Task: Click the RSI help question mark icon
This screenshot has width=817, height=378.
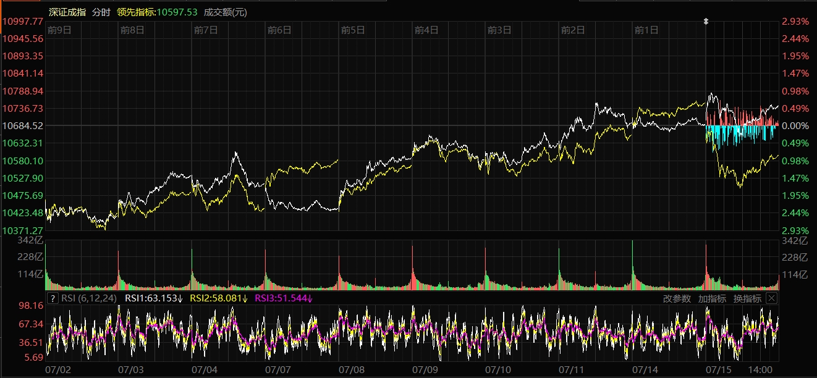Action: (x=53, y=299)
